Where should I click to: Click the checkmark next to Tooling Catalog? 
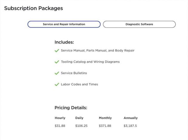[x=57, y=62]
